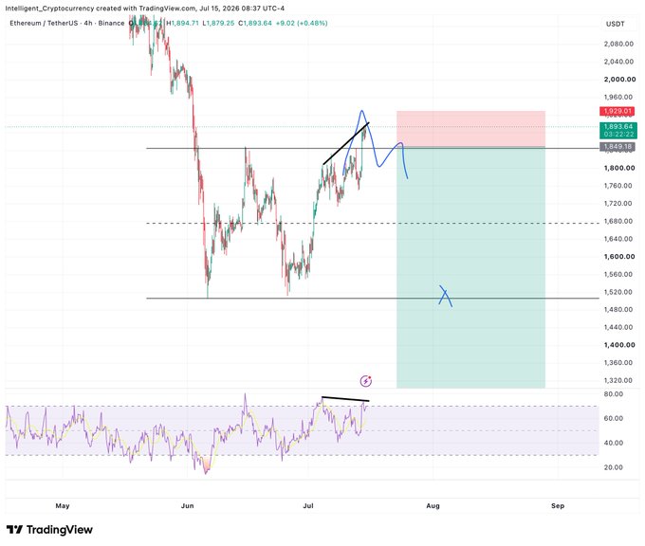Click the blue X target mark
The image size is (645, 546).
[x=446, y=296]
